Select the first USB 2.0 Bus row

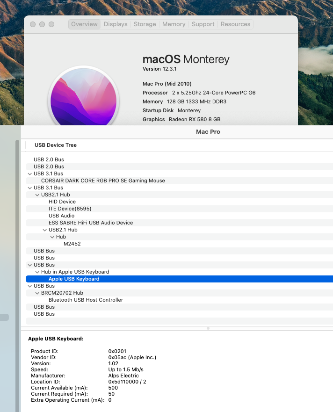point(179,159)
